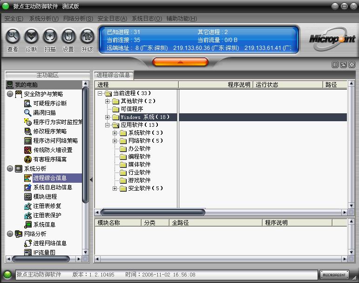The image size is (359, 283).
Task: Click process list horizontal scrollbar thumb
Action: [153, 212]
